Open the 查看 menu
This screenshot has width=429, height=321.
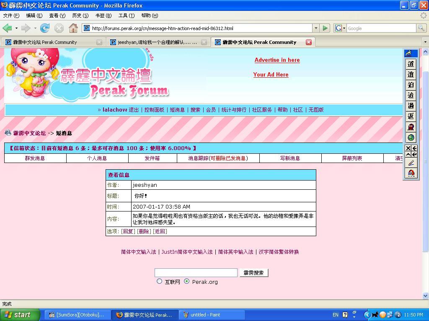[x=57, y=15]
